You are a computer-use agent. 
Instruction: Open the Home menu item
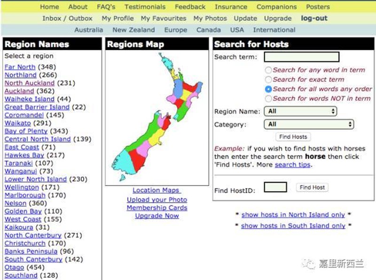click(x=49, y=7)
